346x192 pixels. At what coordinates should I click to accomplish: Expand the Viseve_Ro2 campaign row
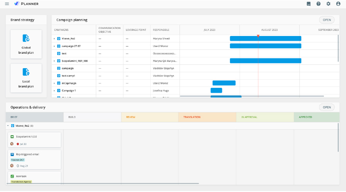54,38
